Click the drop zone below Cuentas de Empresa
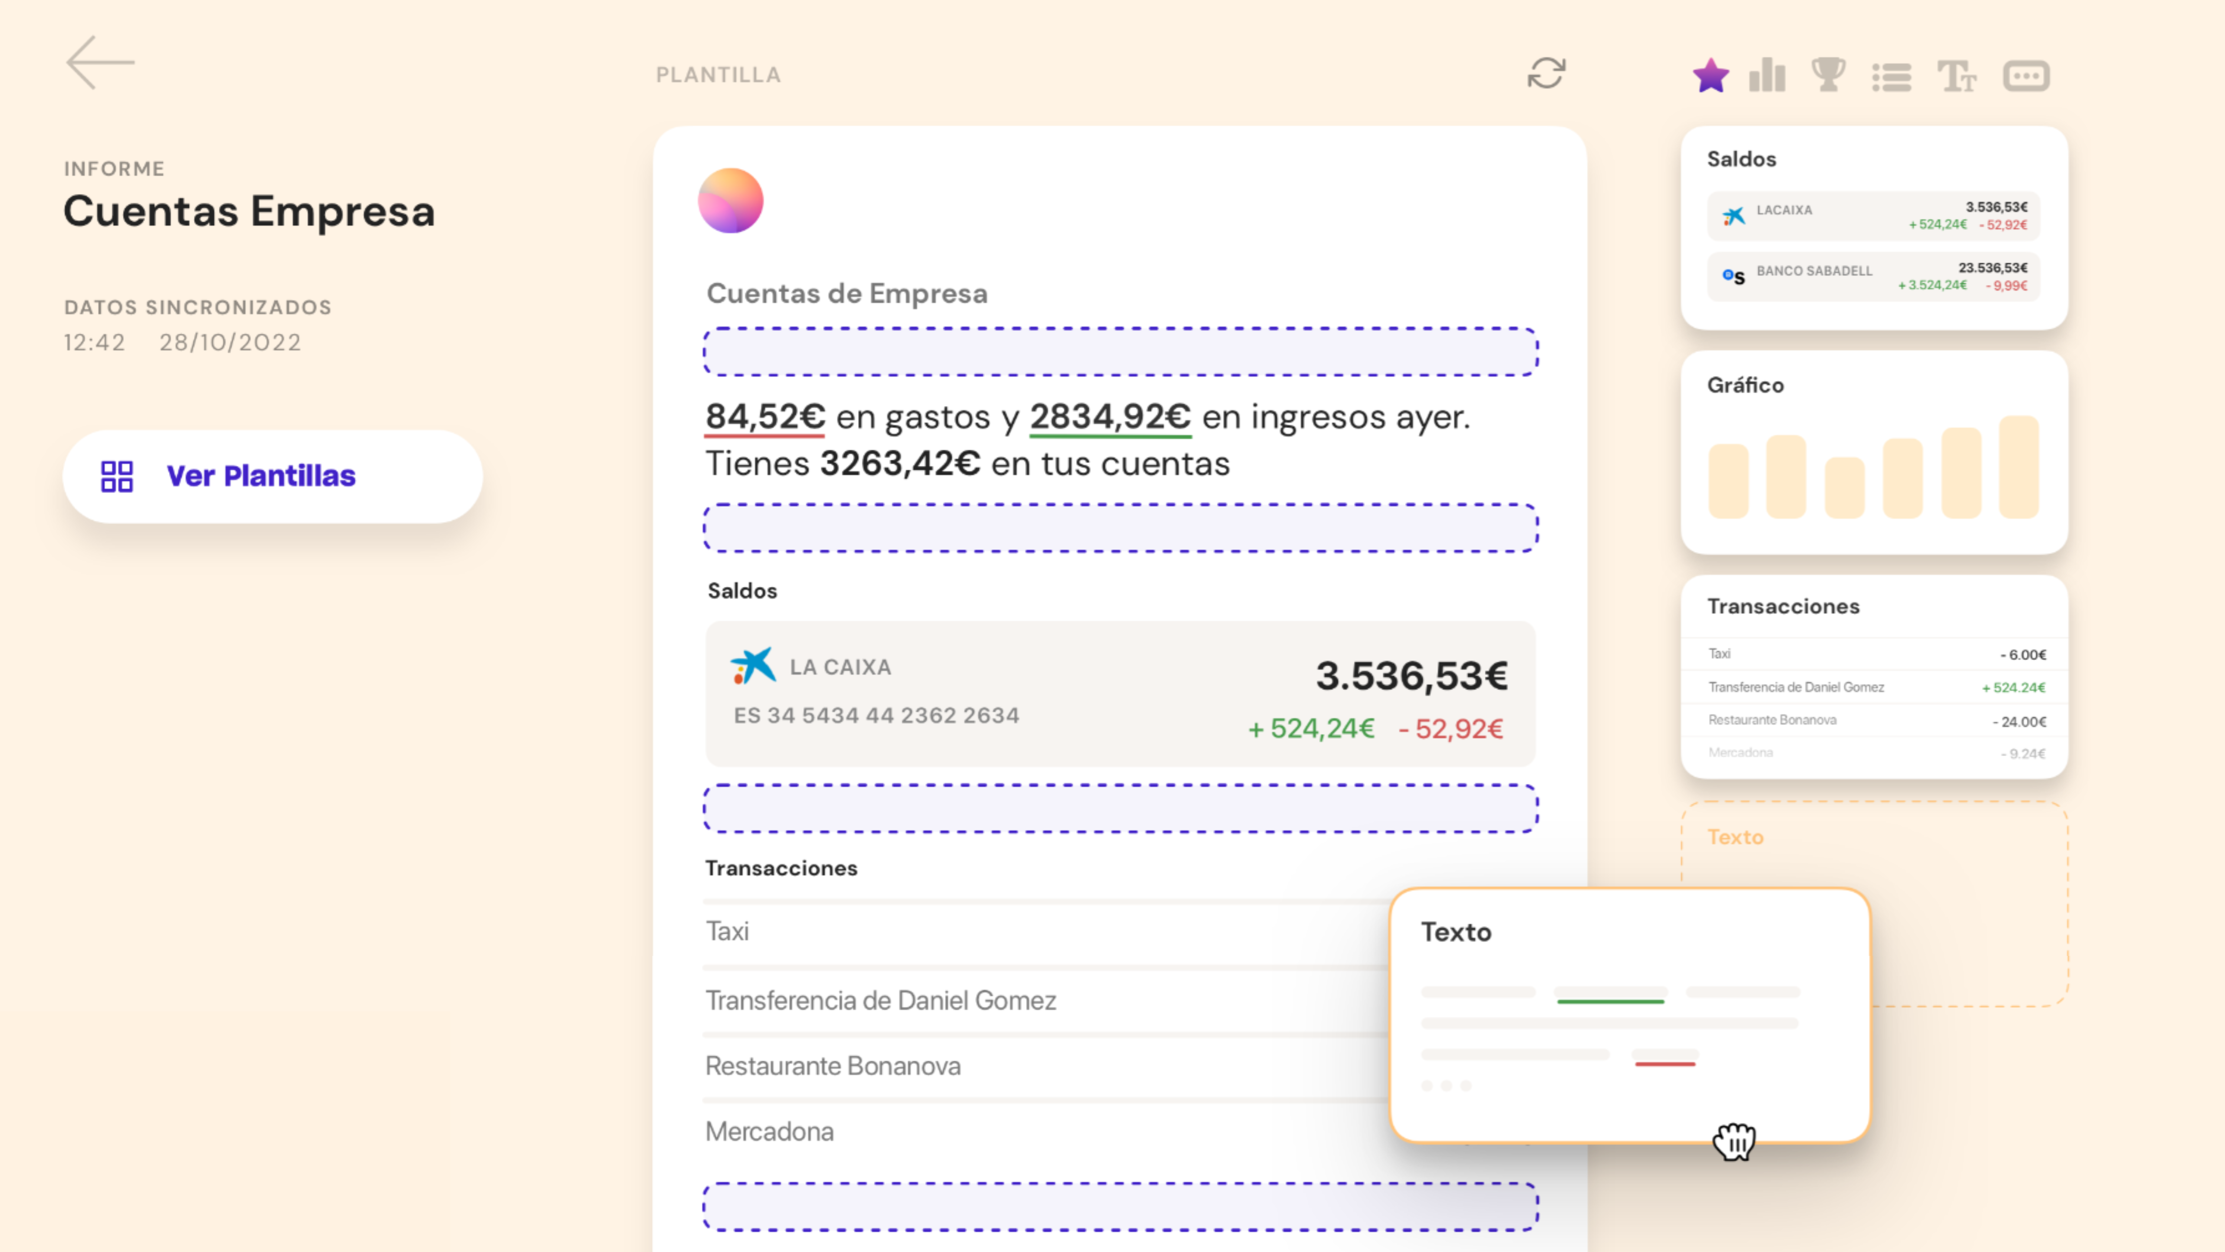The height and width of the screenshot is (1252, 2225). 1120,352
